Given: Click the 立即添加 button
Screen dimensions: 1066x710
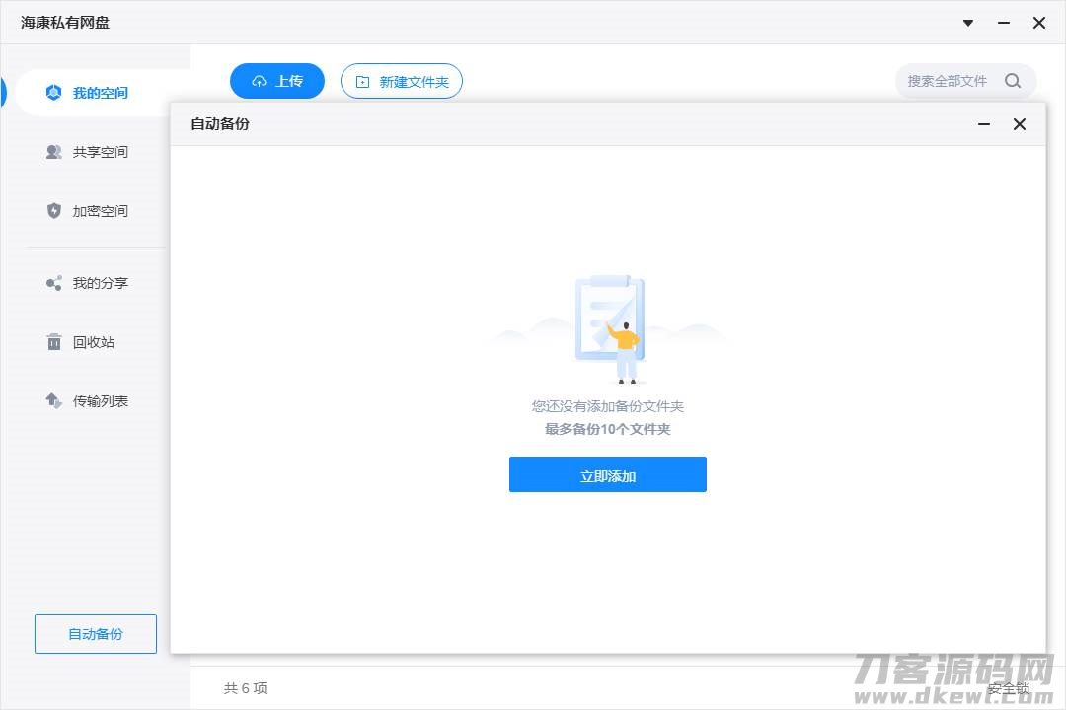Looking at the screenshot, I should [x=608, y=474].
